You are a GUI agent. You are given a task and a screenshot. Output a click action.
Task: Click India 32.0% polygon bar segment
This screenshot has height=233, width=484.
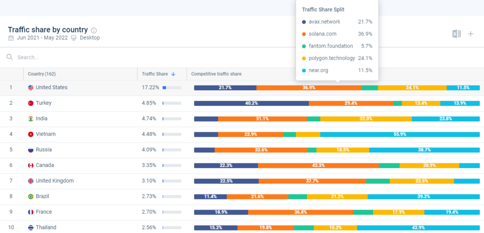pos(366,119)
